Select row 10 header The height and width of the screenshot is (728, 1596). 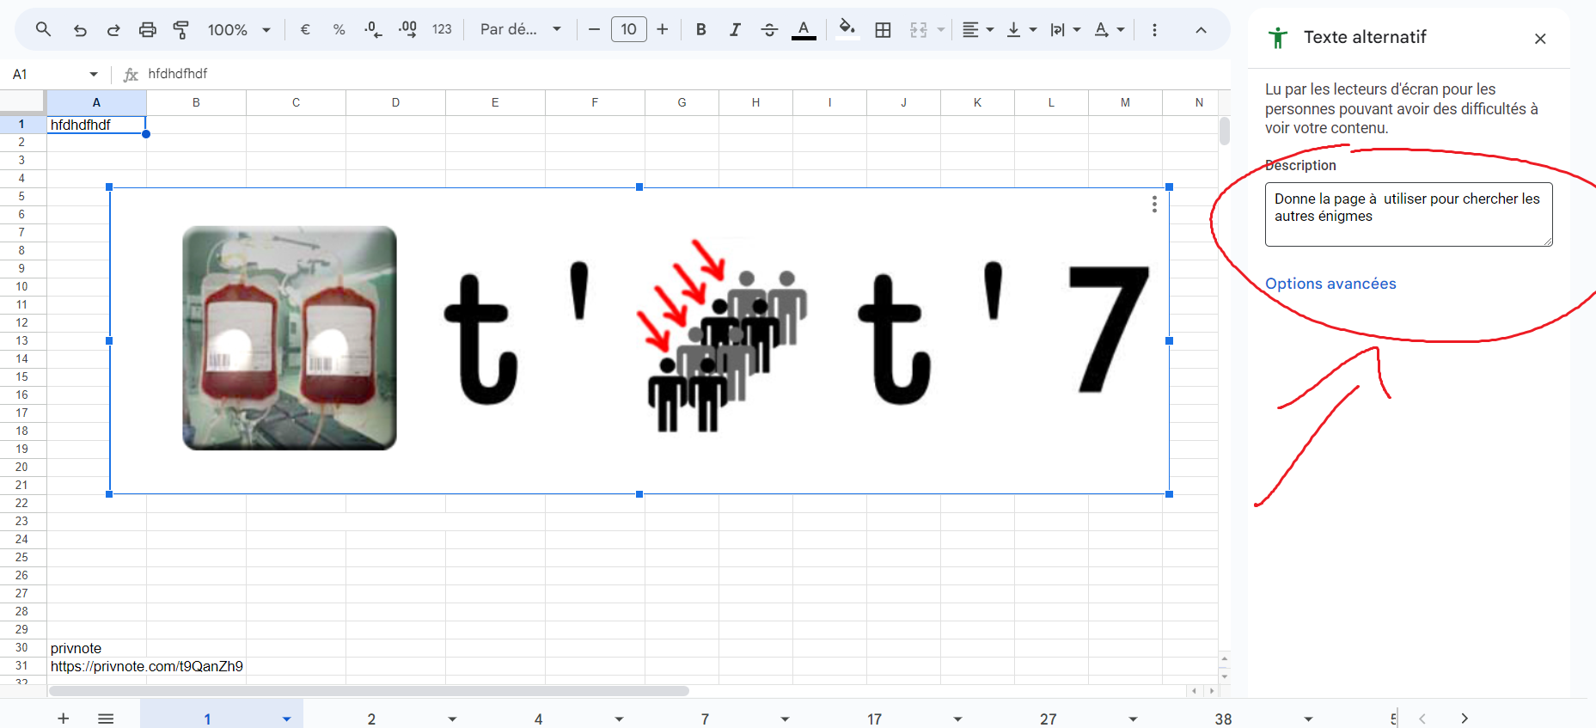[22, 286]
